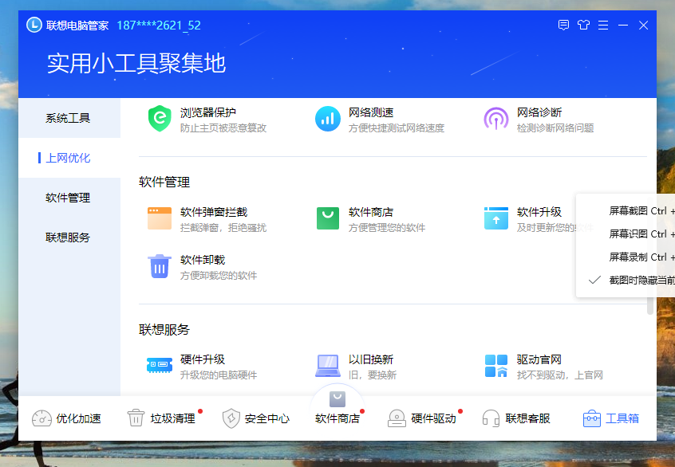Open the feedback message icon in title bar
This screenshot has height=467, width=675.
coord(563,25)
